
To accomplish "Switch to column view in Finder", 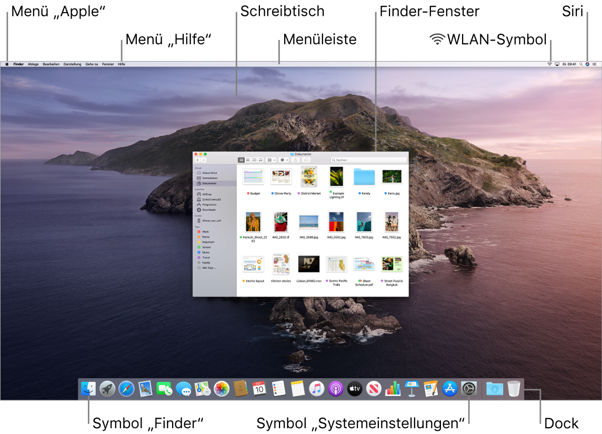I will point(254,160).
